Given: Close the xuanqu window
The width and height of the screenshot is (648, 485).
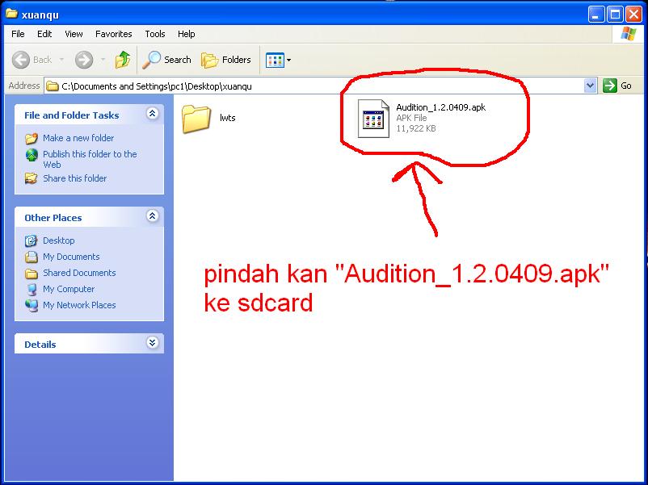Looking at the screenshot, I should [x=633, y=15].
